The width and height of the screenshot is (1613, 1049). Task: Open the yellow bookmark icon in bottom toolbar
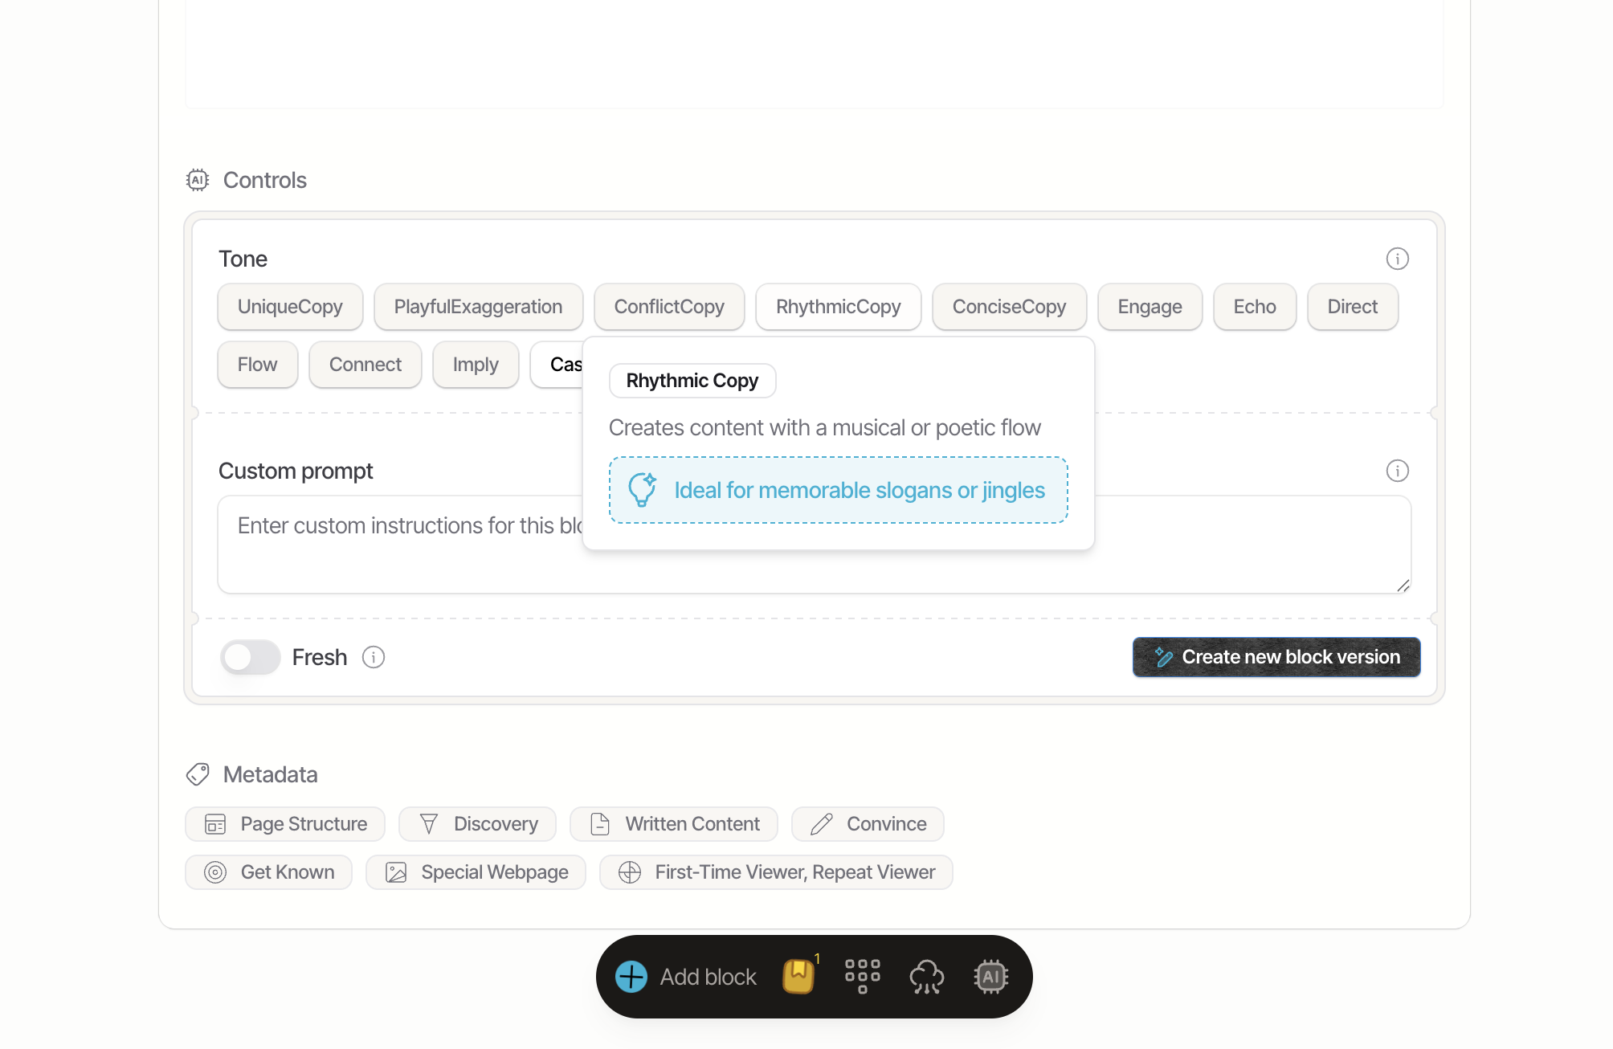(x=798, y=977)
